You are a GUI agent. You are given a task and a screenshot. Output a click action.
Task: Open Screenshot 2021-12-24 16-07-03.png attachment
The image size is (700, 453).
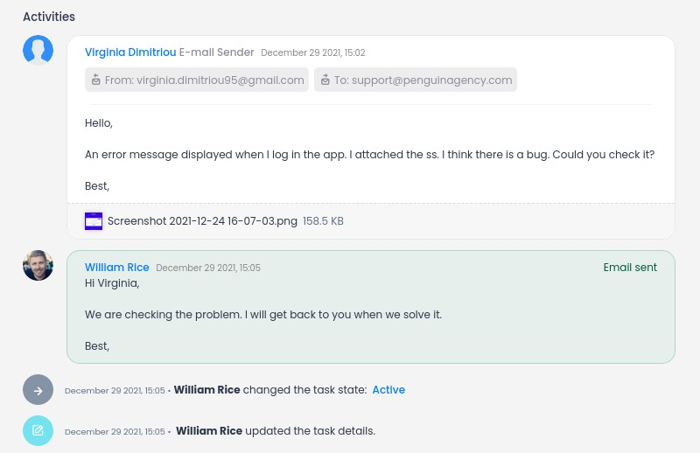tap(202, 221)
